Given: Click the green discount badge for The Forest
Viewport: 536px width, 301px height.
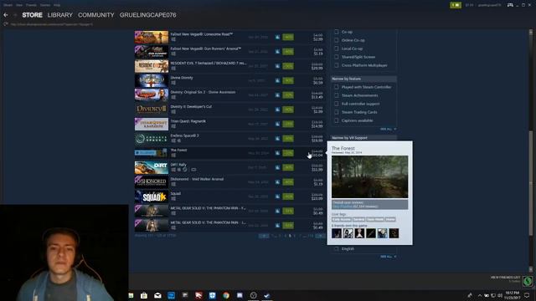Looking at the screenshot, I should 288,153.
